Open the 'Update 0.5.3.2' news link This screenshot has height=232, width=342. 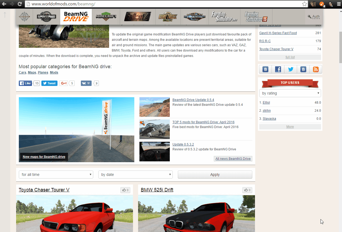coord(183,144)
